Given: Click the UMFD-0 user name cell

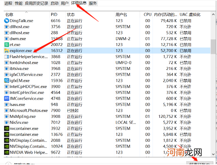Looking at the screenshot, I should (x=123, y=63).
